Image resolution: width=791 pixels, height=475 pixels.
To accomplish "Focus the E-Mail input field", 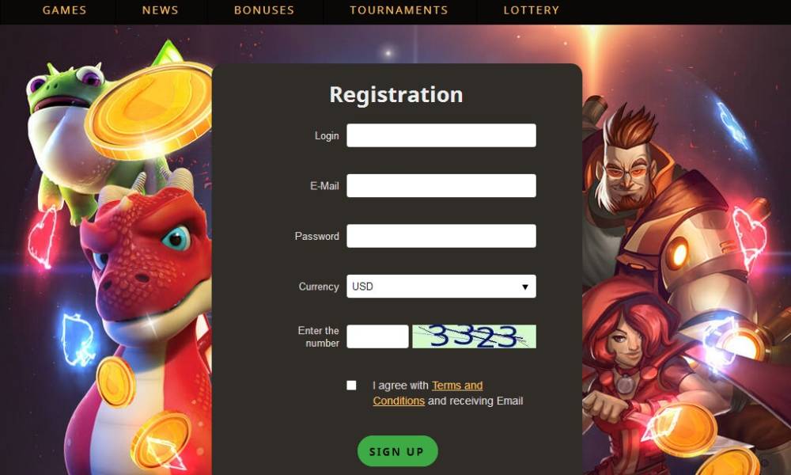I will pyautogui.click(x=441, y=185).
